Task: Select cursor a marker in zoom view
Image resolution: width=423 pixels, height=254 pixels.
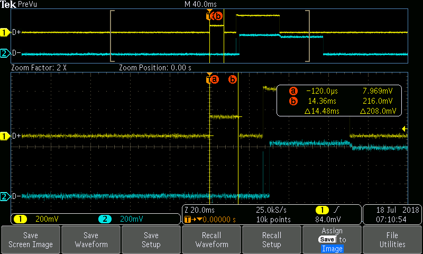Action: pos(215,79)
